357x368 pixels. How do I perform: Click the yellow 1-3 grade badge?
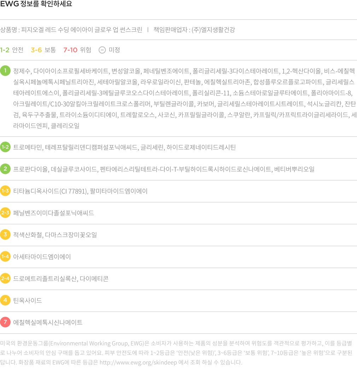(x=5, y=191)
